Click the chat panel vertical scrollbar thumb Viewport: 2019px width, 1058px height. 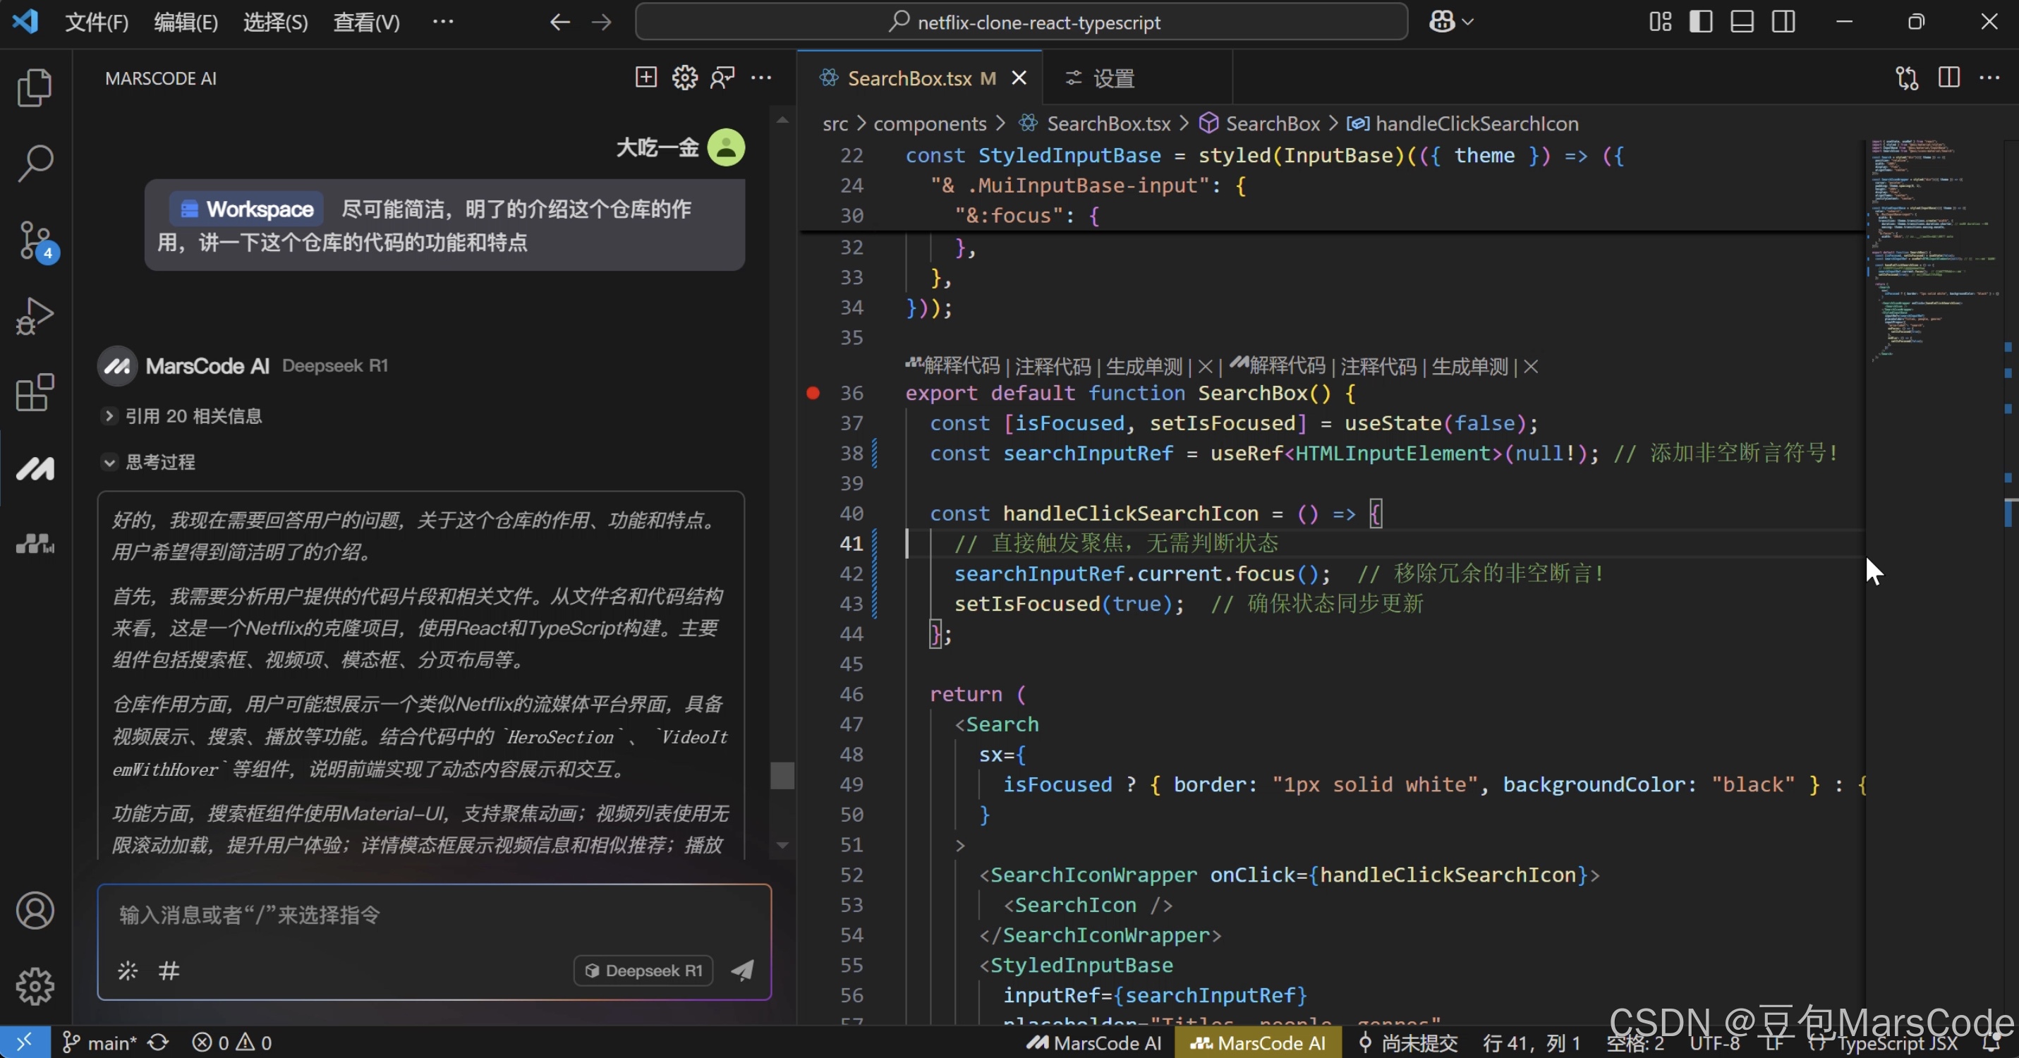(x=782, y=775)
